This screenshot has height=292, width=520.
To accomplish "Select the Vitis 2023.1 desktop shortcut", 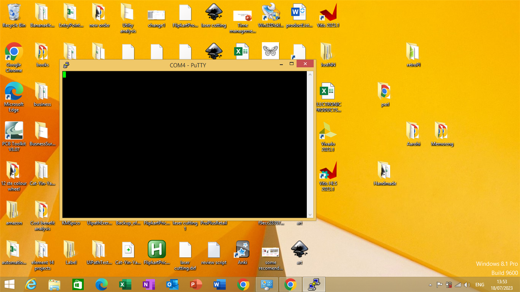I will coord(328,14).
